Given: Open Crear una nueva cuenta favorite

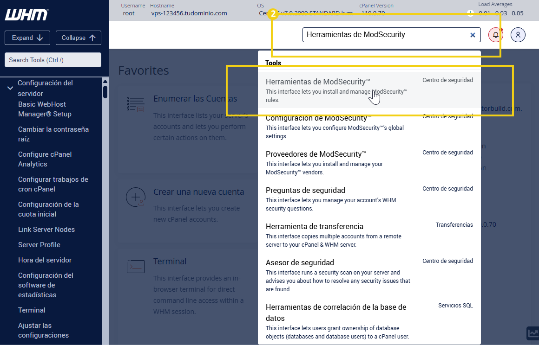Looking at the screenshot, I should point(199,192).
